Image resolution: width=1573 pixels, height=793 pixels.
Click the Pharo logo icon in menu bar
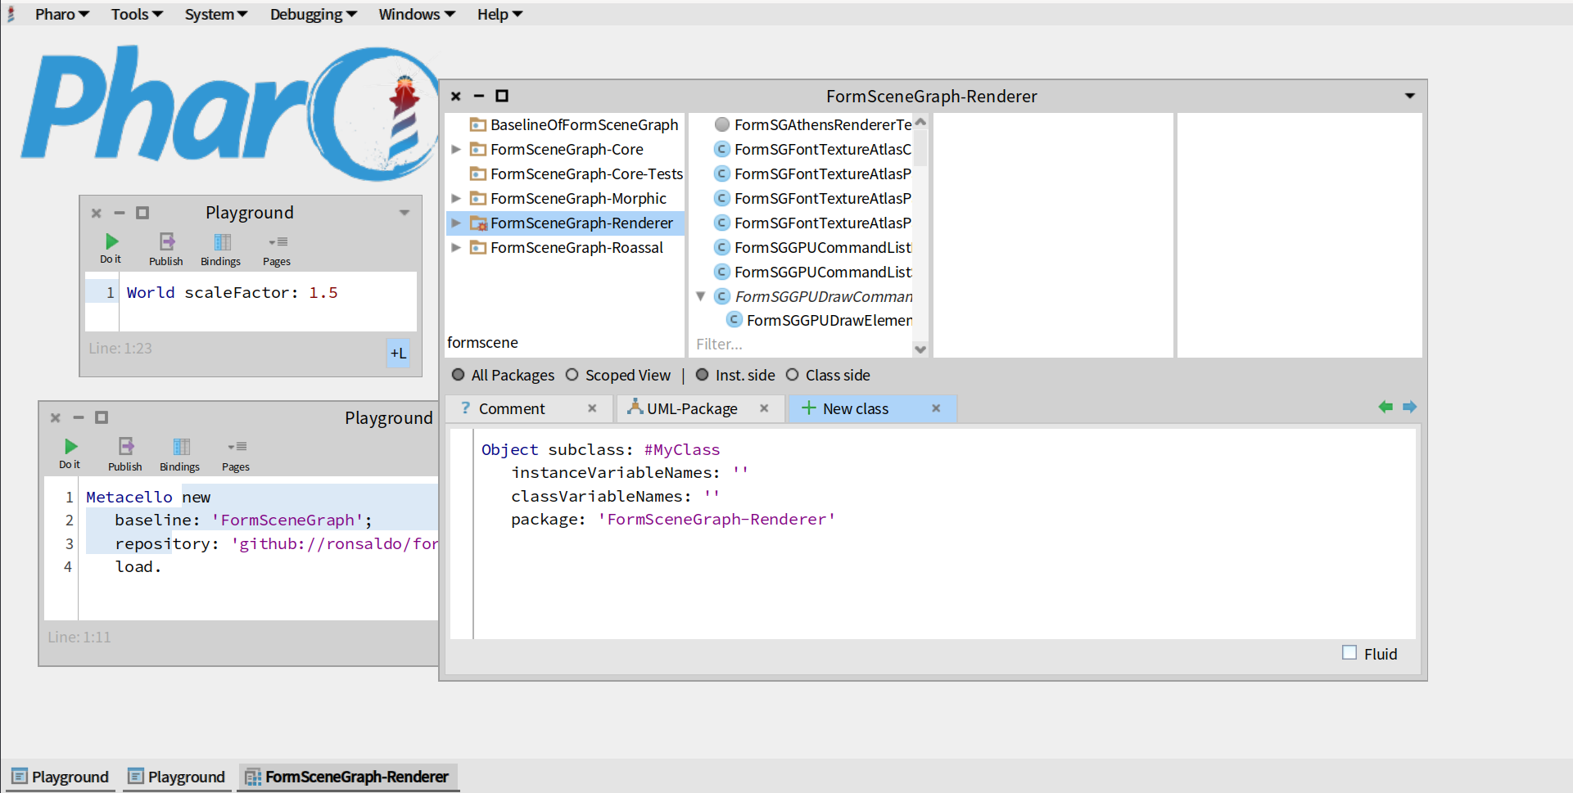tap(11, 14)
